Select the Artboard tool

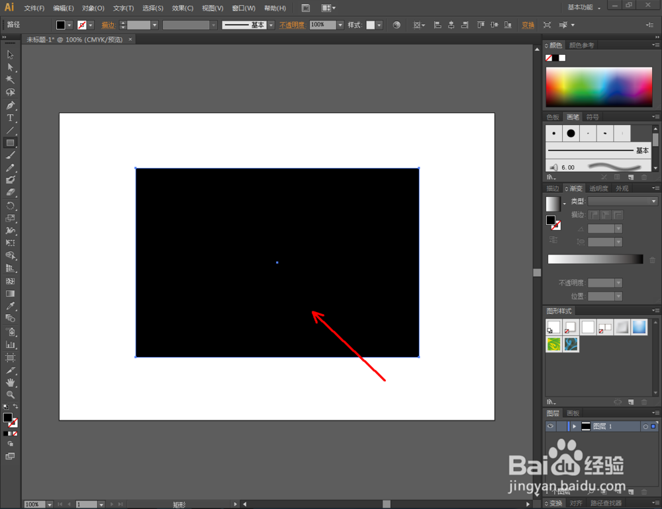[x=10, y=358]
